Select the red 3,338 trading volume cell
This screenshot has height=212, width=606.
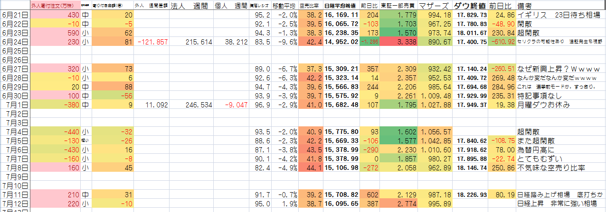(398, 42)
